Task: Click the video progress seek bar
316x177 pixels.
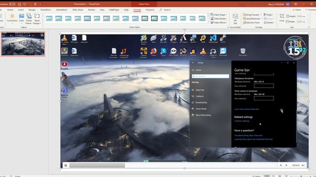Action: click(173, 165)
